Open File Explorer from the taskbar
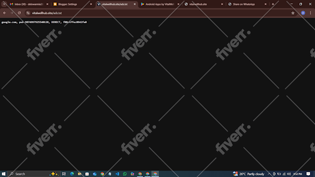 (80, 174)
